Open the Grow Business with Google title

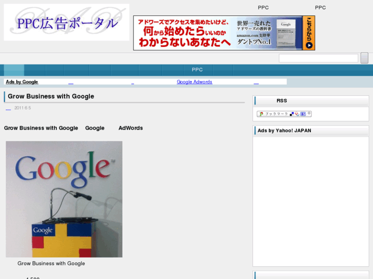(51, 96)
